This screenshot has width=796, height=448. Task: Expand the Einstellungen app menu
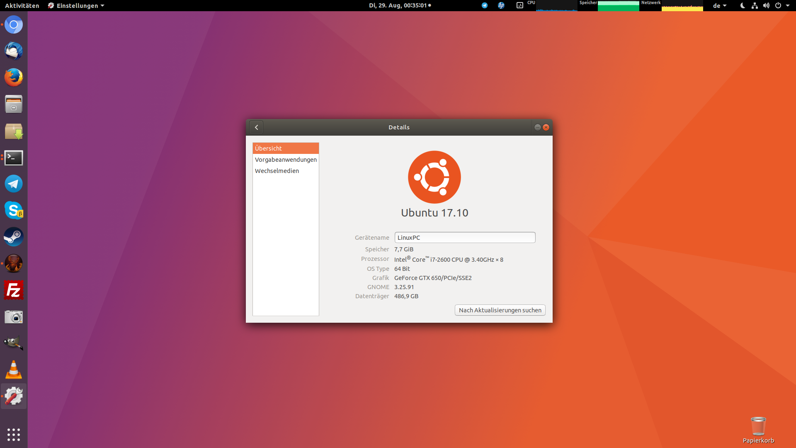[77, 5]
